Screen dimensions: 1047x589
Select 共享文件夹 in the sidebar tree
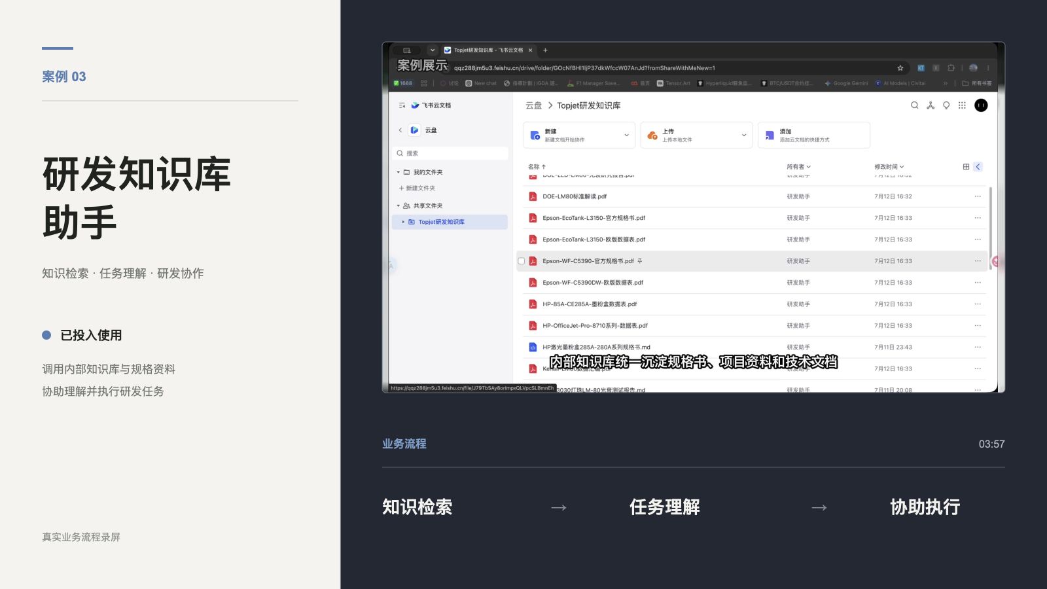[428, 205]
